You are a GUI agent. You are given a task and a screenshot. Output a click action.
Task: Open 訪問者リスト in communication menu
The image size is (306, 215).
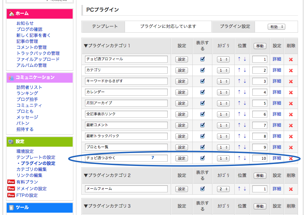tap(29, 87)
